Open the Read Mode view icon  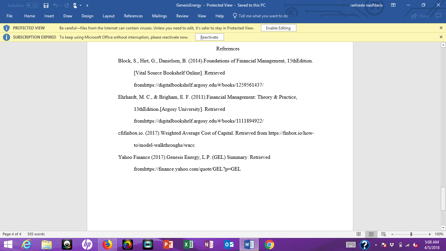tap(359, 234)
